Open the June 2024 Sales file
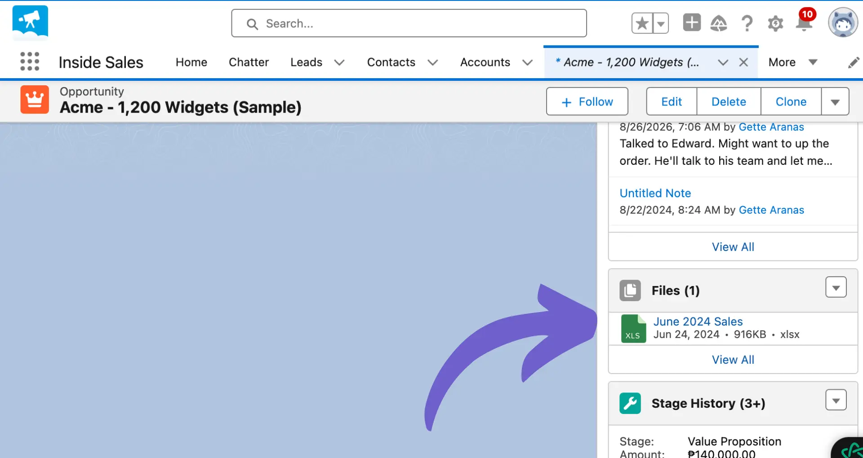The width and height of the screenshot is (863, 458). click(x=698, y=321)
